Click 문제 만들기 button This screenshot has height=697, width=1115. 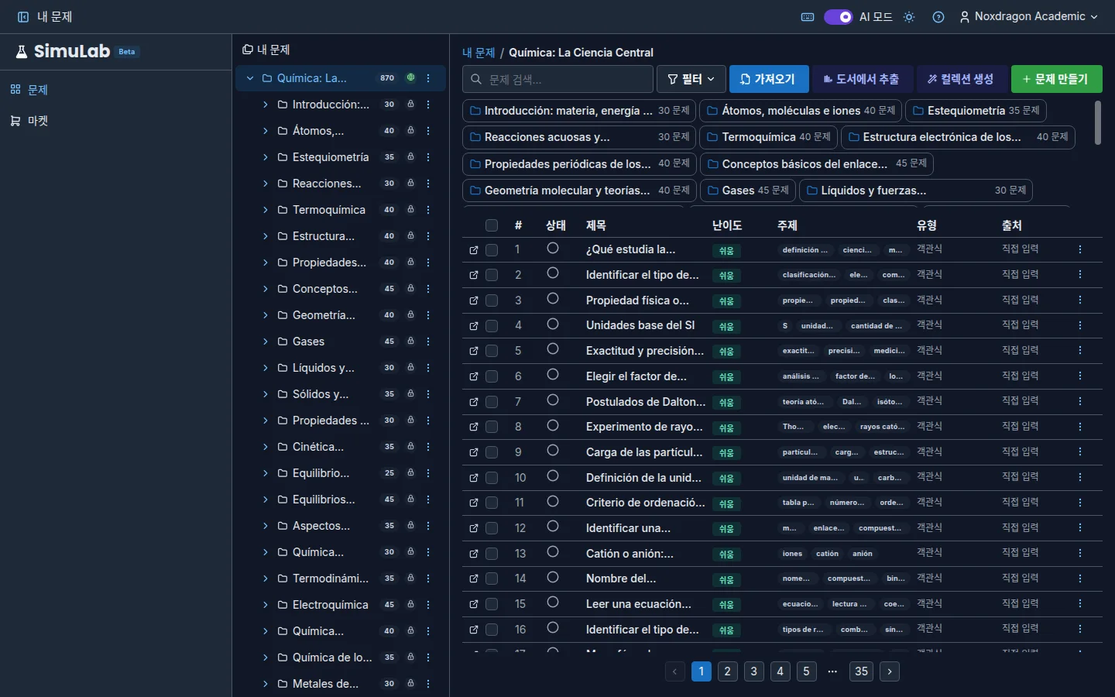[1057, 79]
